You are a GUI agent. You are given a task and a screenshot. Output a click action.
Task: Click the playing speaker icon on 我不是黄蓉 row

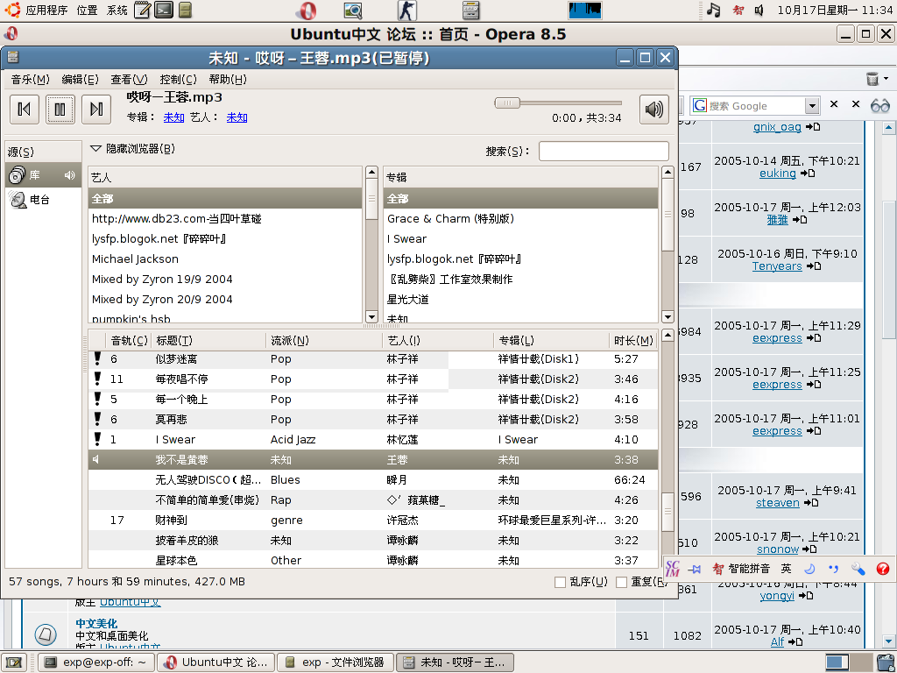pos(96,459)
